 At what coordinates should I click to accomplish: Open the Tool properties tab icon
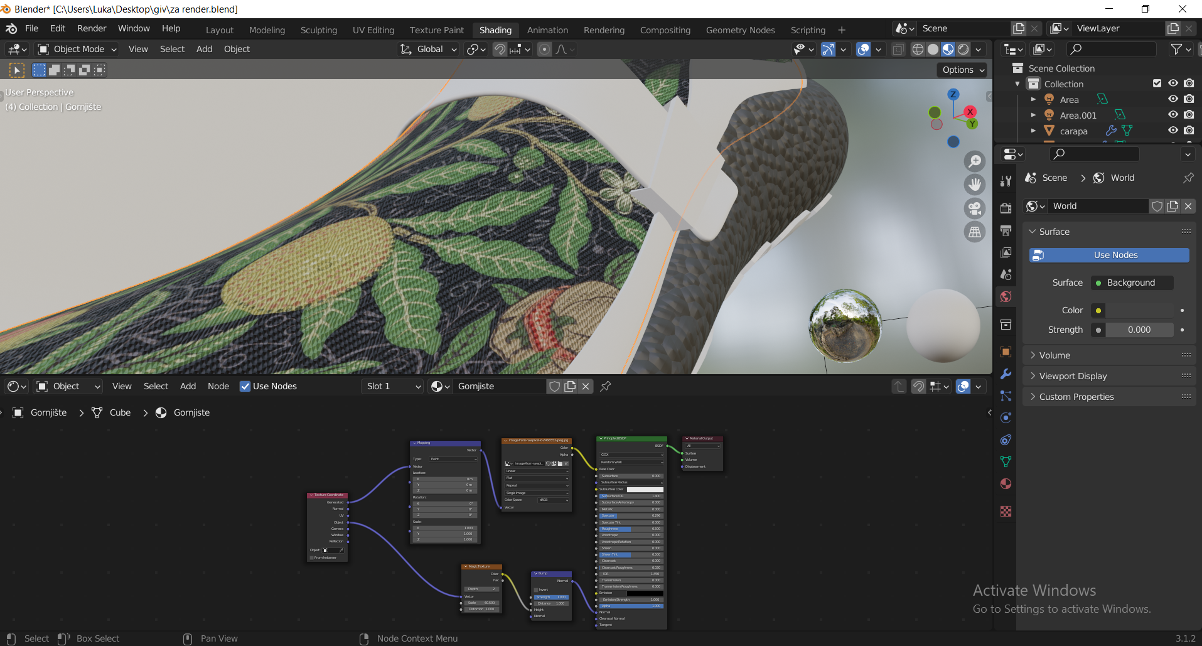tap(1006, 181)
